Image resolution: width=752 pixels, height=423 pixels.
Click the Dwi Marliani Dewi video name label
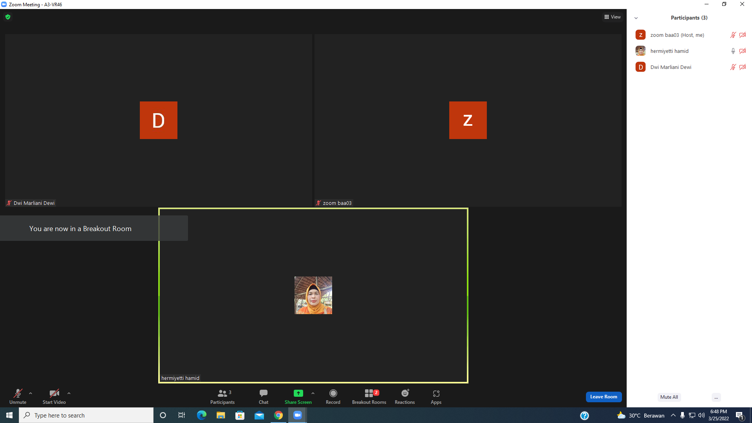pos(31,203)
